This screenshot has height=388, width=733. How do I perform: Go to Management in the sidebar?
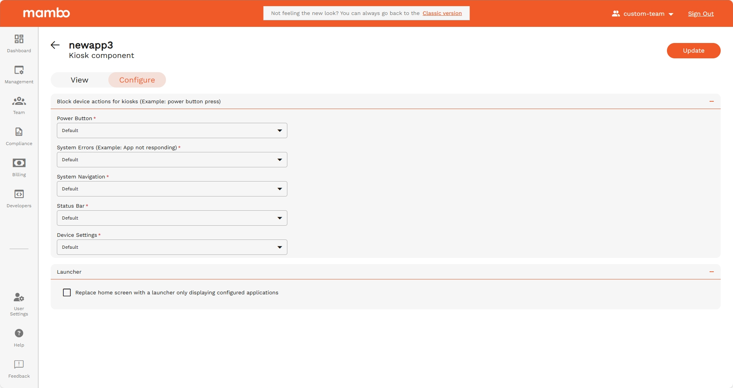[x=19, y=70]
